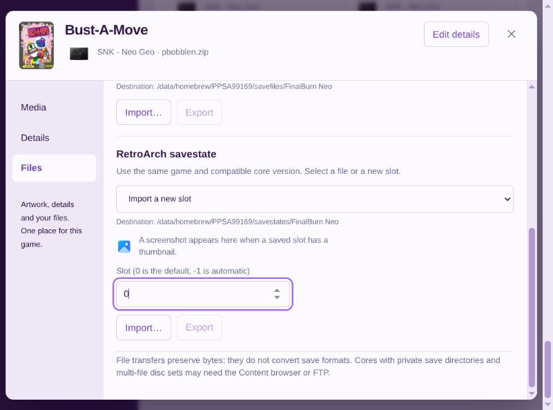Increase slot number with up arrow
Viewport: 553px width, 410px height.
click(277, 291)
